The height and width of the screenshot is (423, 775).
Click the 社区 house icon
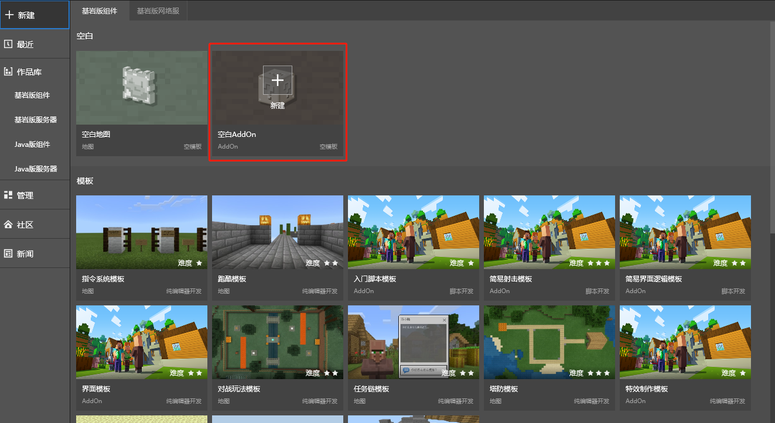click(8, 224)
